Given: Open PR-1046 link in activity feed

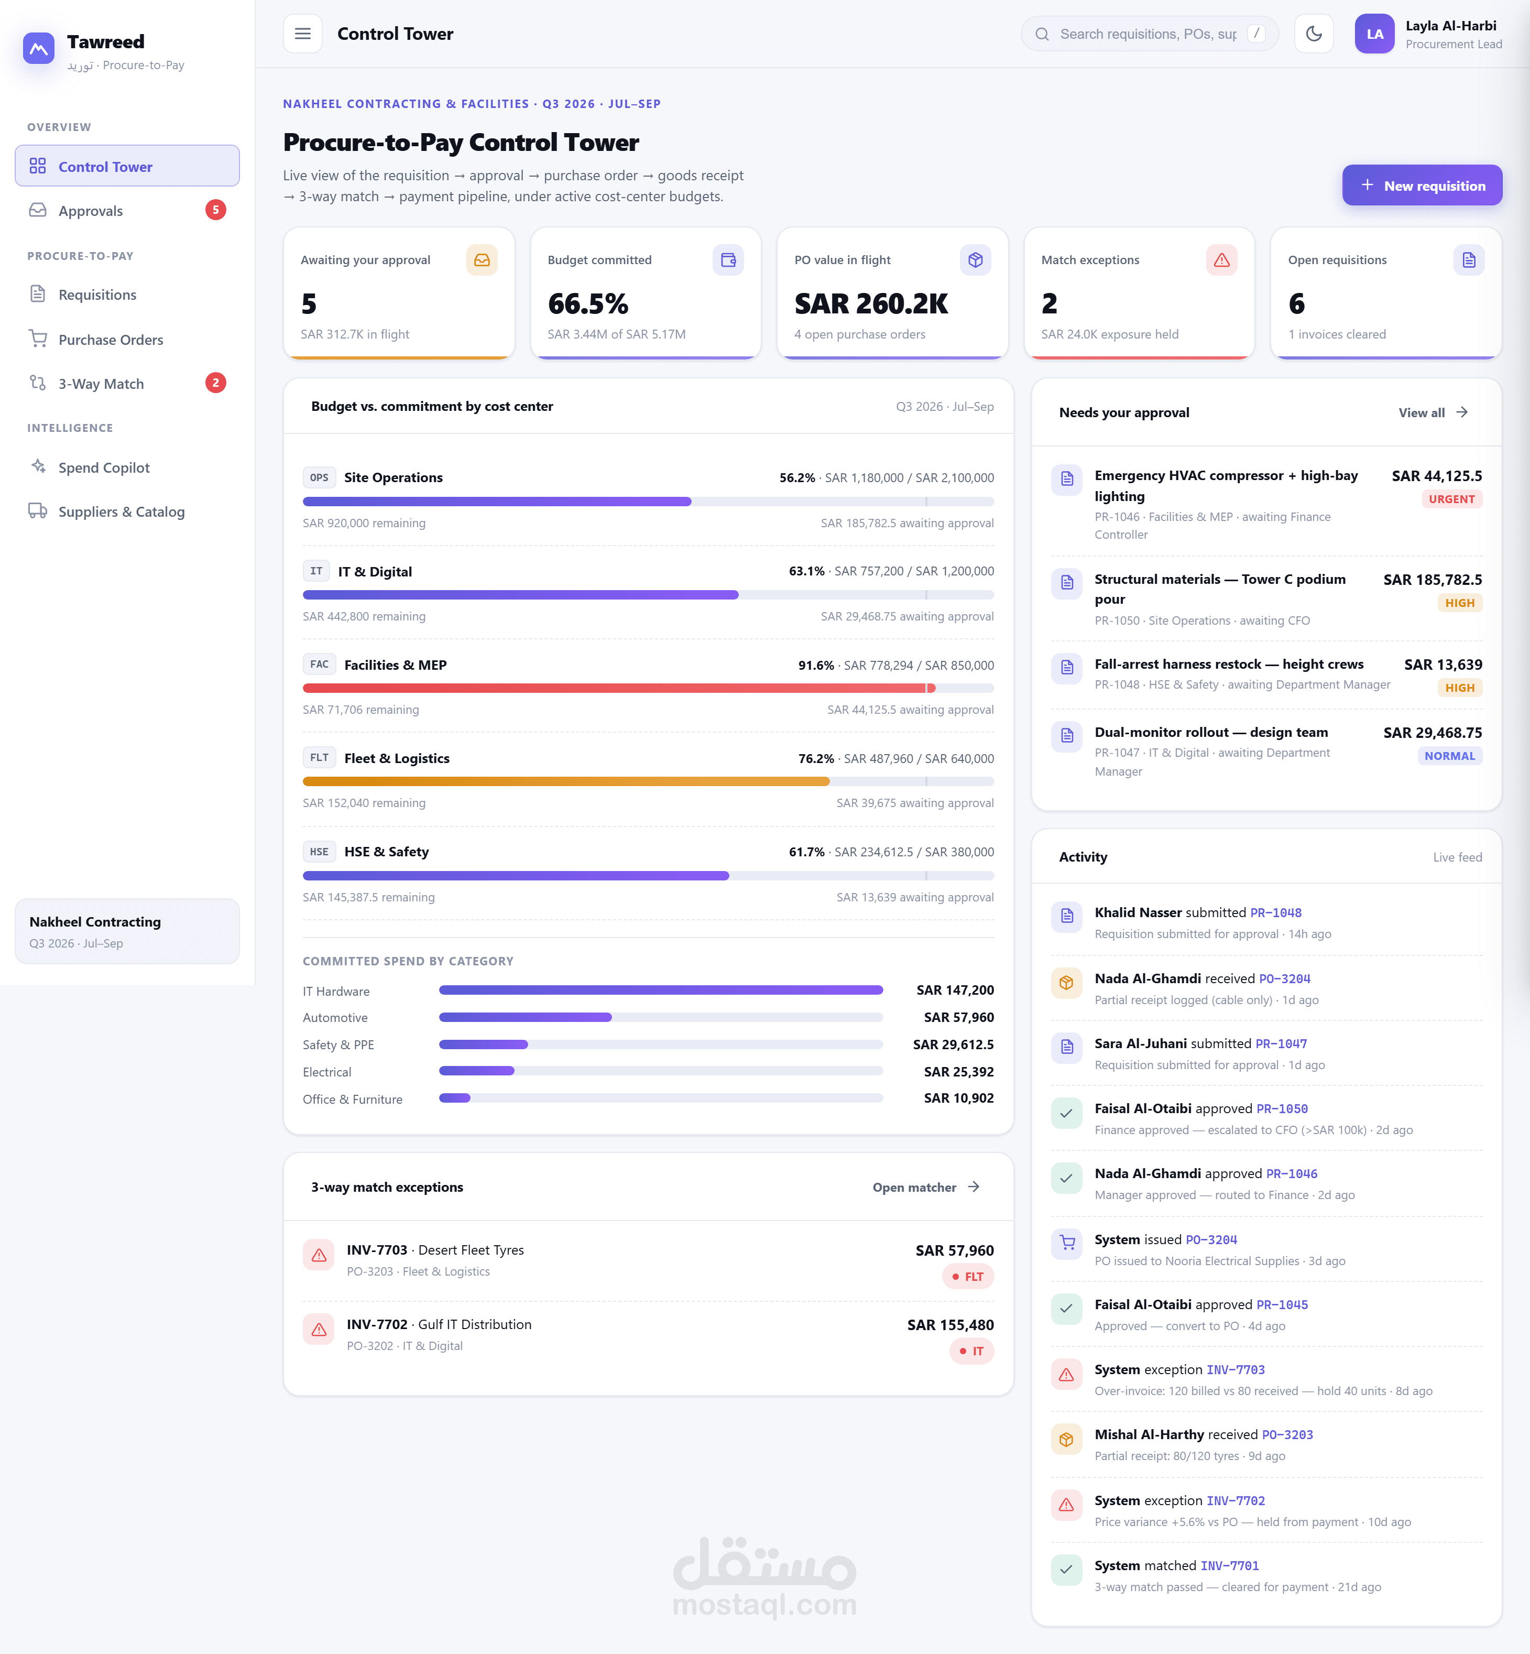Looking at the screenshot, I should coord(1292,1174).
